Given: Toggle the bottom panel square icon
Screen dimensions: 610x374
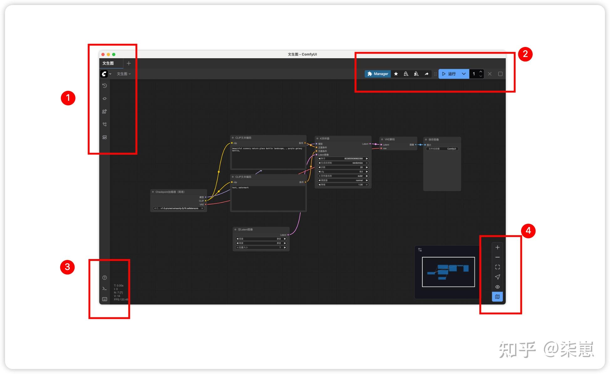Looking at the screenshot, I should click(x=500, y=74).
